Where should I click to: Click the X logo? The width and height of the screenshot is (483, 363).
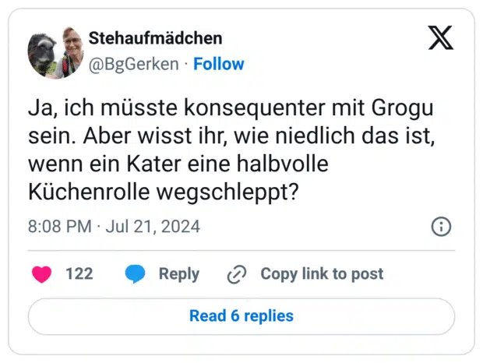pyautogui.click(x=440, y=37)
